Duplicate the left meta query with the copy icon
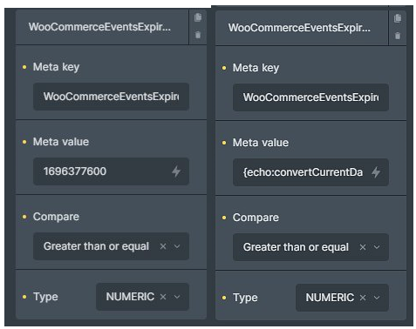This screenshot has height=329, width=416. click(198, 17)
